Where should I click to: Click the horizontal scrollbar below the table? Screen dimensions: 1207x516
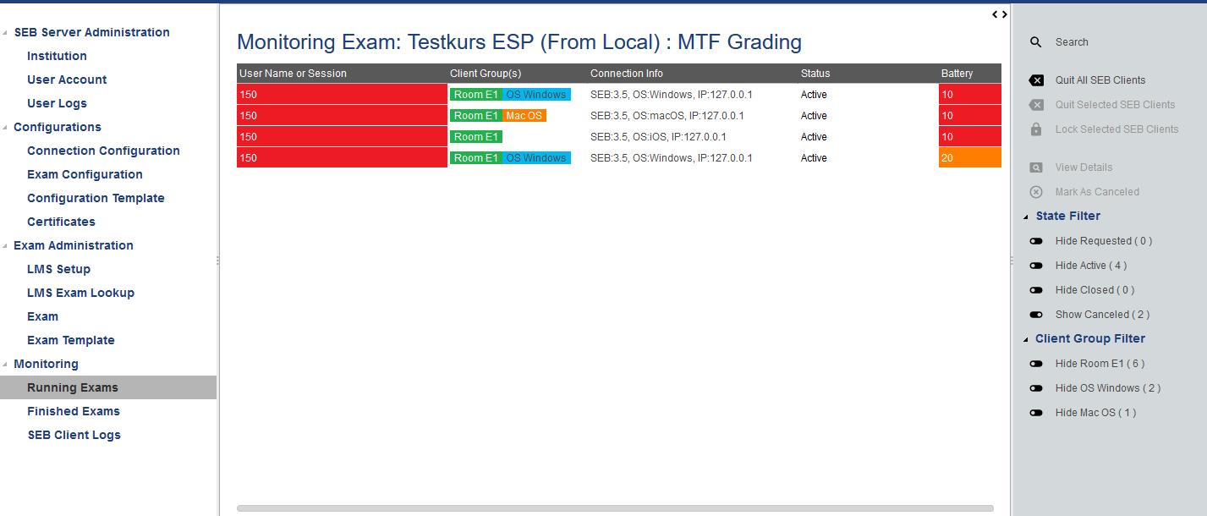coord(614,508)
